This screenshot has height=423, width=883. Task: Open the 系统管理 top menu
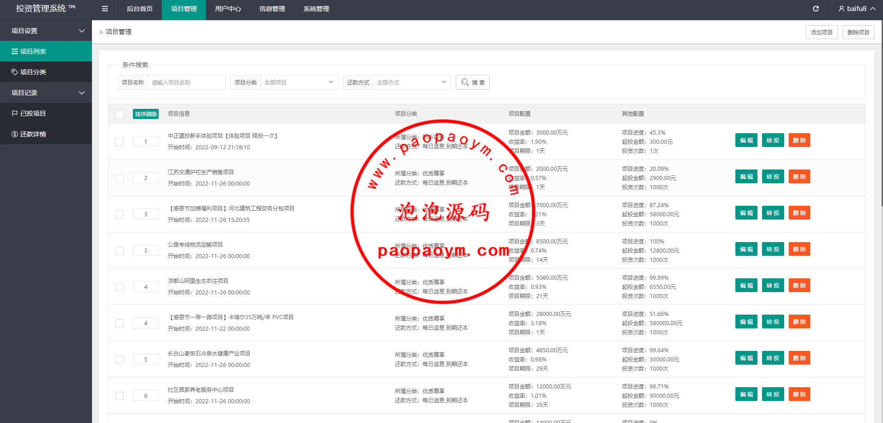click(x=316, y=9)
